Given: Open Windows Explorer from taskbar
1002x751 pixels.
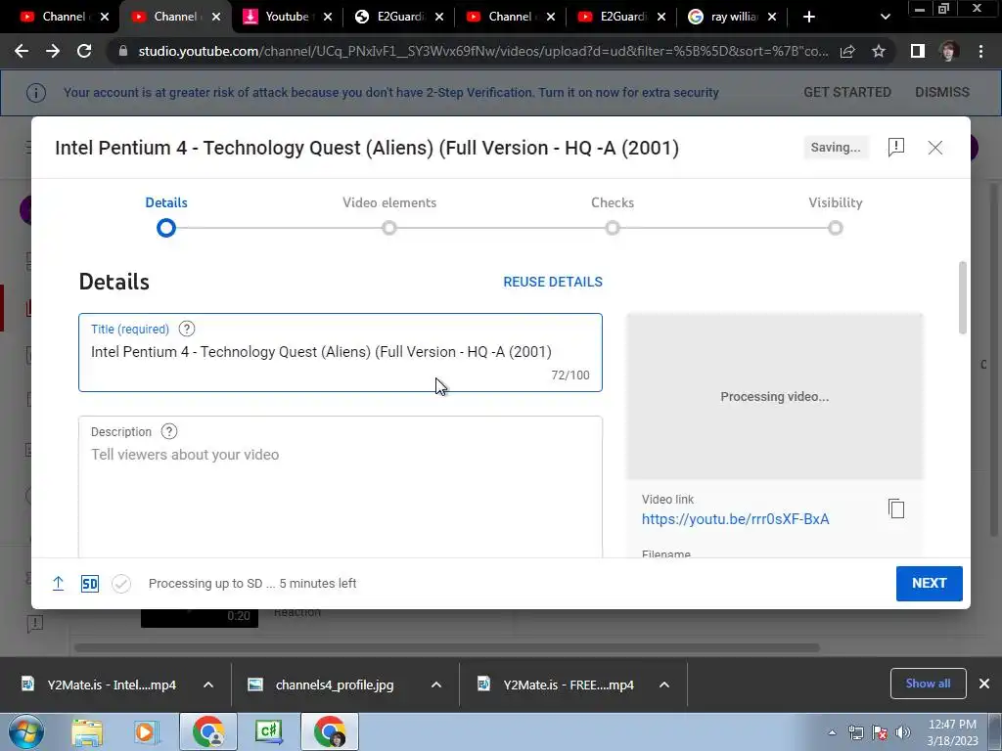Looking at the screenshot, I should coord(87,732).
